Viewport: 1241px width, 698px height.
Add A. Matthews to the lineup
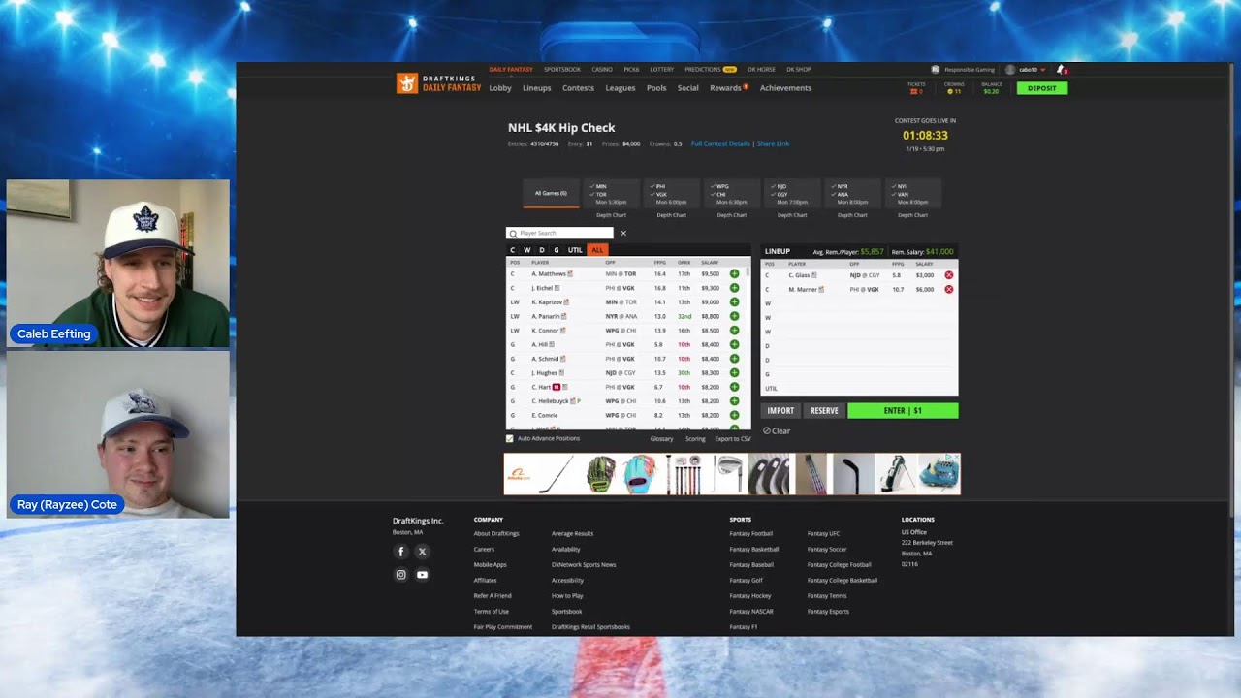pos(734,274)
